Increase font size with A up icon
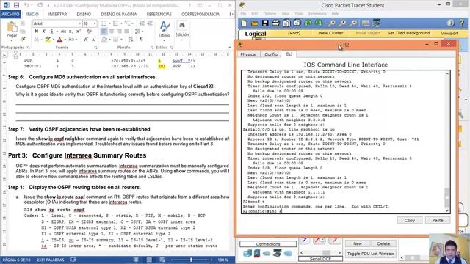470x264 pixels. pyautogui.click(x=86, y=39)
